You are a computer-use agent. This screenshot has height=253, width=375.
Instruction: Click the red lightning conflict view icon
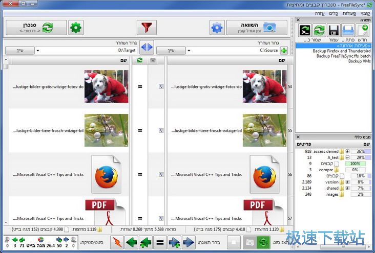coord(117,241)
